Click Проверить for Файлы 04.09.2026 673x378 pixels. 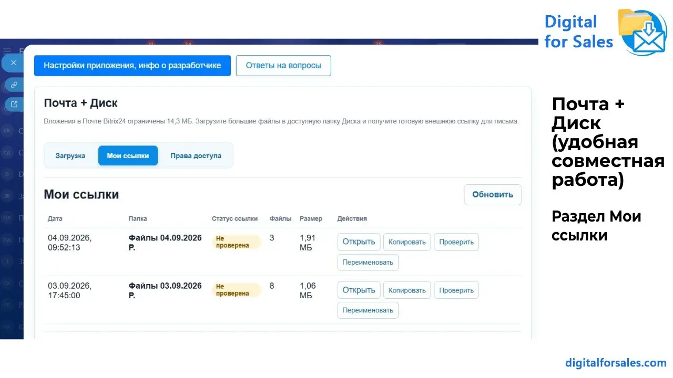pyautogui.click(x=456, y=242)
